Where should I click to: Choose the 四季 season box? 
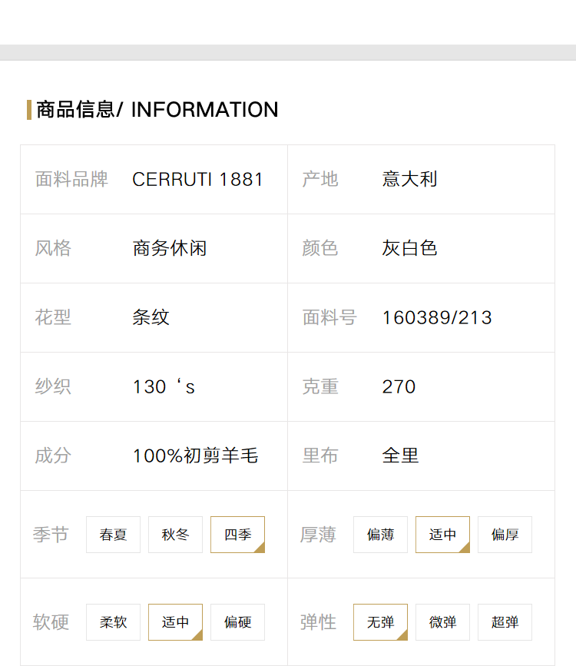click(238, 535)
